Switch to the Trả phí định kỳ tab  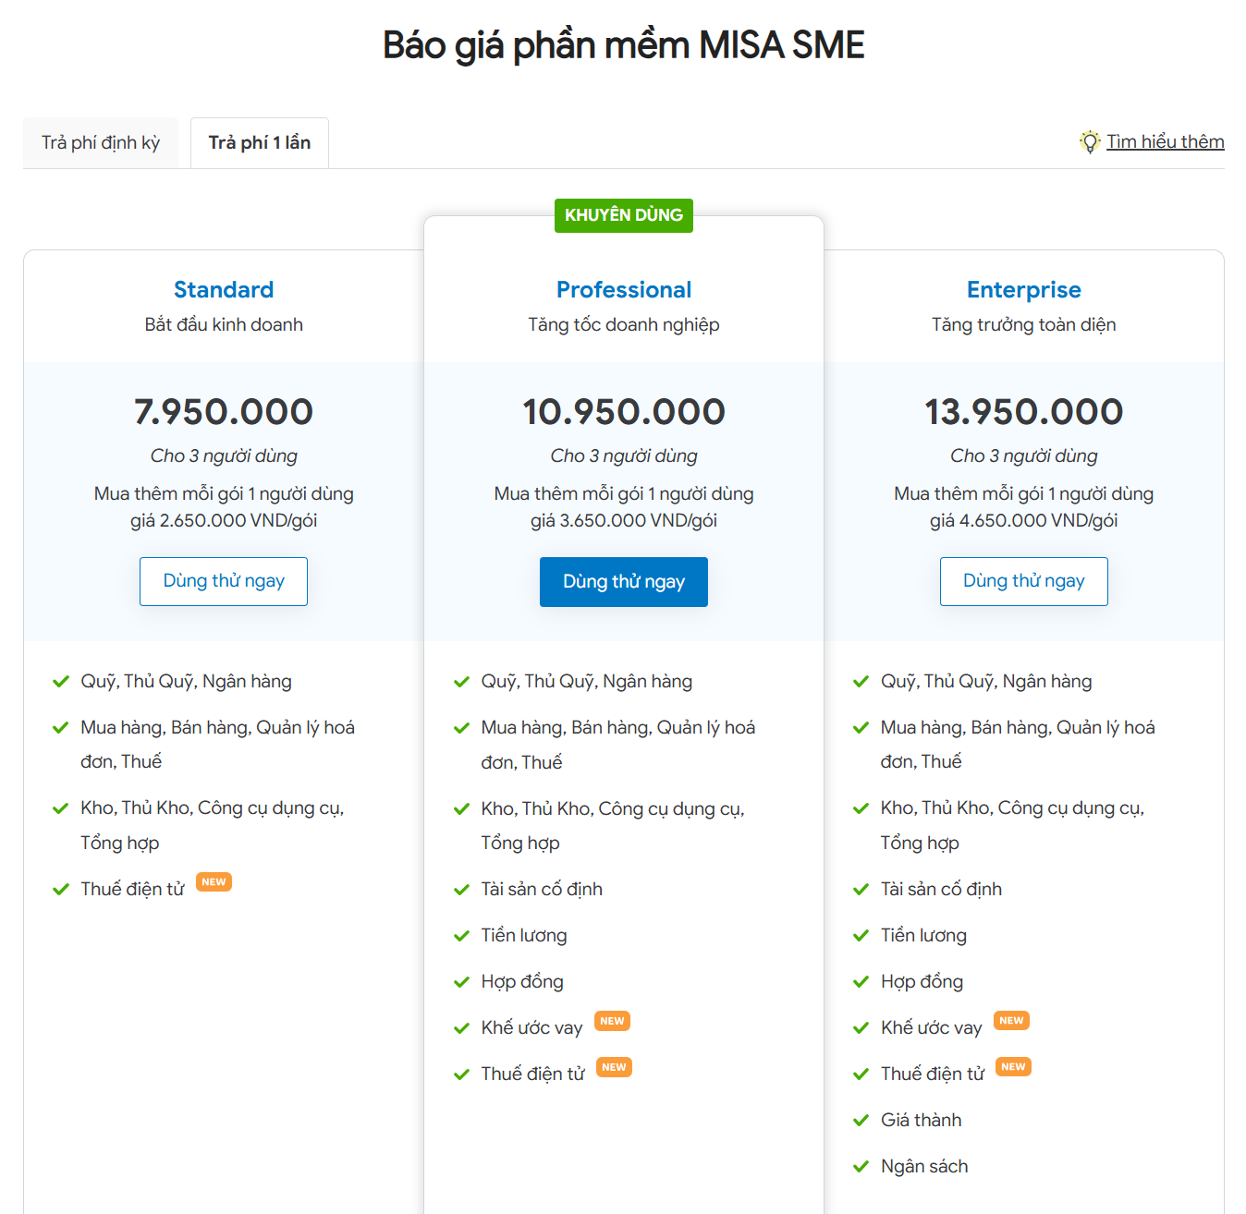pyautogui.click(x=101, y=141)
